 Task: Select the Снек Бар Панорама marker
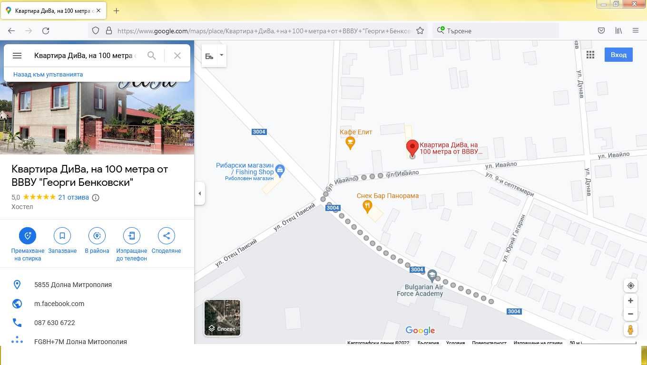coord(367,206)
